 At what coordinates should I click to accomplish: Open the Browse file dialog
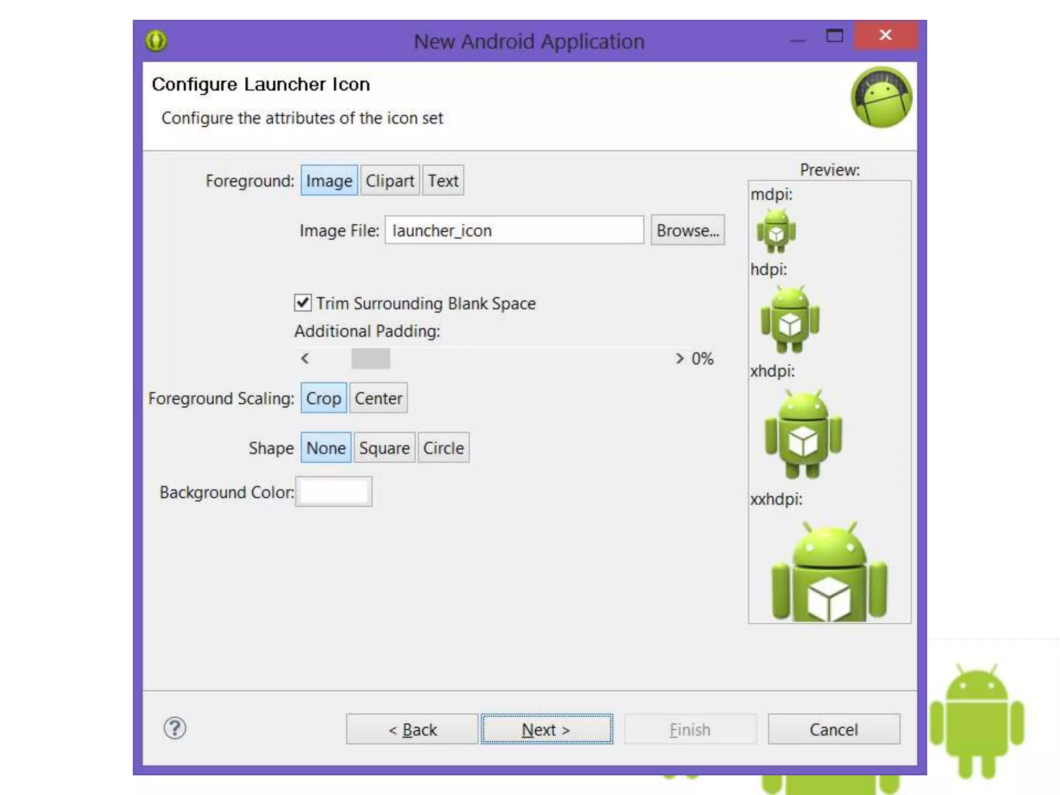(x=687, y=230)
